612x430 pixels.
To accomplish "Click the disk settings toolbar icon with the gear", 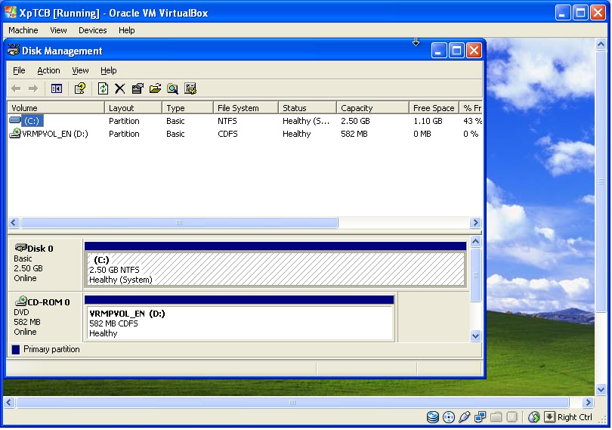I will pyautogui.click(x=190, y=88).
